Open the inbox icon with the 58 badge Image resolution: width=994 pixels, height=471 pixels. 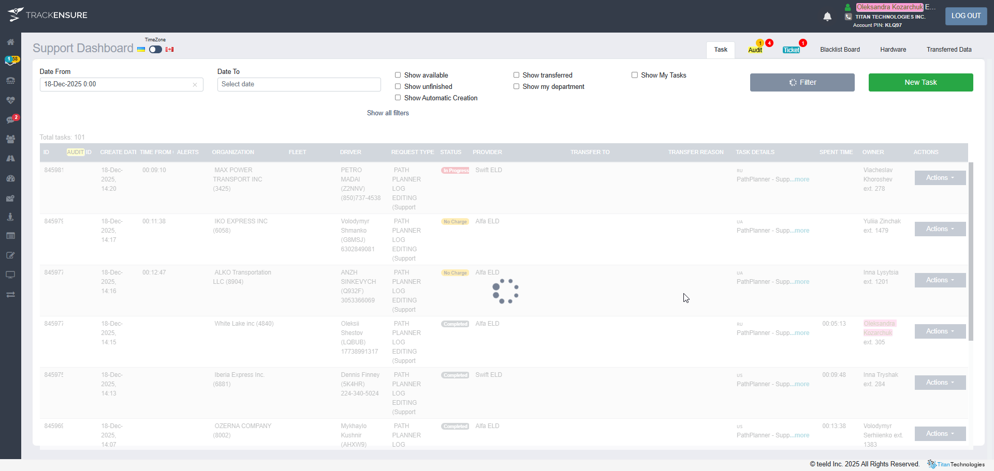coord(10,61)
